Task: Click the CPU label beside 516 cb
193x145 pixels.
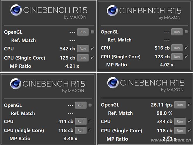Action: click(105, 48)
